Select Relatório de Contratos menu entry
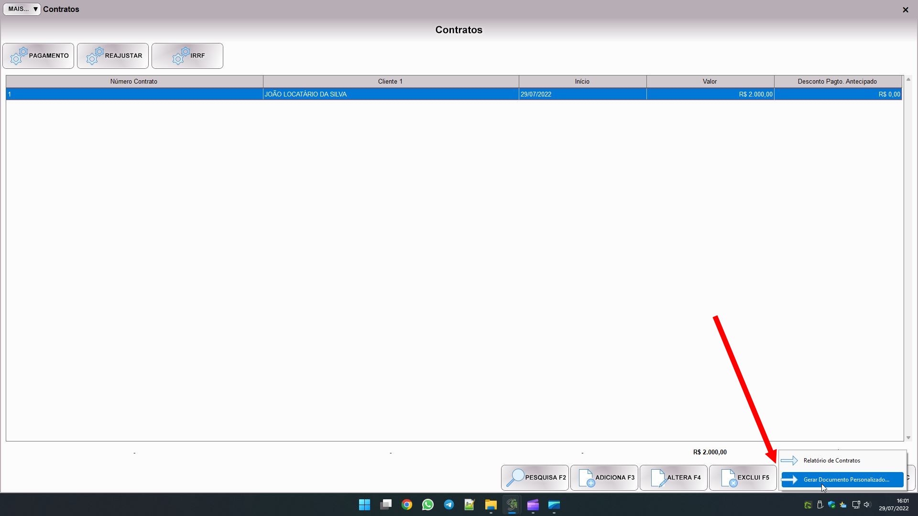918x516 pixels. pos(831,461)
